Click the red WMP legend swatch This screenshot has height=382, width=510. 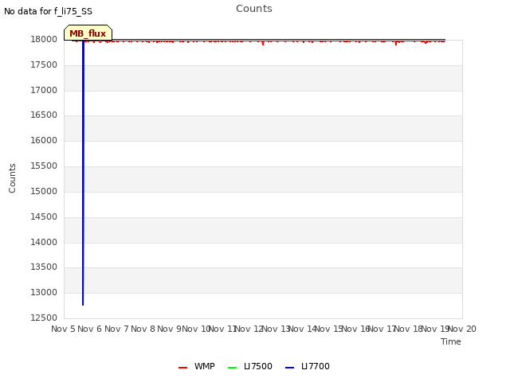coord(182,368)
